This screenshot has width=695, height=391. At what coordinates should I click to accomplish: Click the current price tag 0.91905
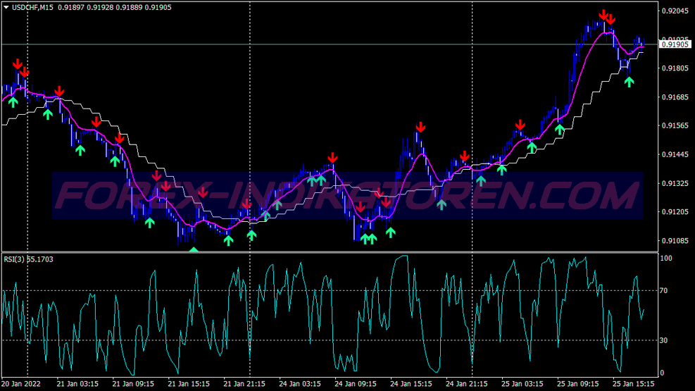675,44
